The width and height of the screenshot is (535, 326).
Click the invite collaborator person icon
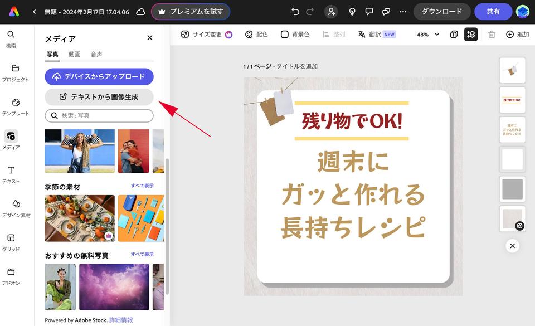[x=332, y=12]
